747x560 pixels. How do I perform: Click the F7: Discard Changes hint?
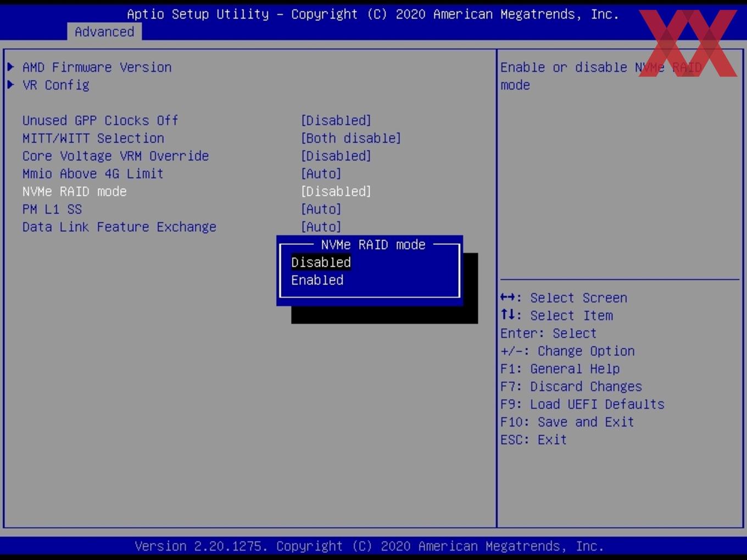click(x=571, y=387)
